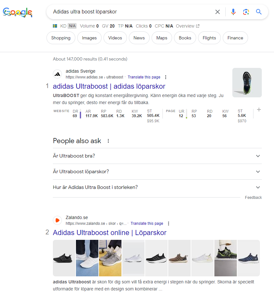Open the three-dot menu next to People also ask
The width and height of the screenshot is (274, 293).
(108, 141)
